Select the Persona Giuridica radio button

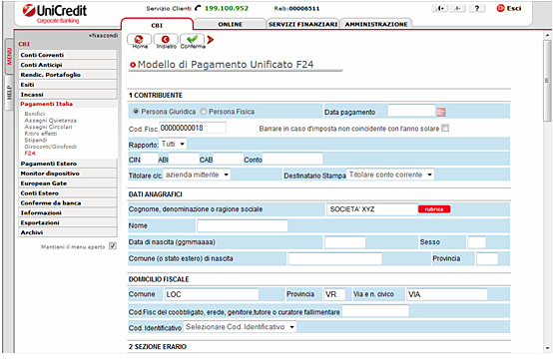point(136,112)
